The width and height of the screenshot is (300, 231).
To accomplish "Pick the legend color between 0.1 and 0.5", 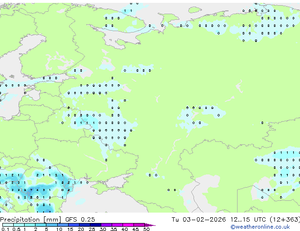I will click(8, 225).
